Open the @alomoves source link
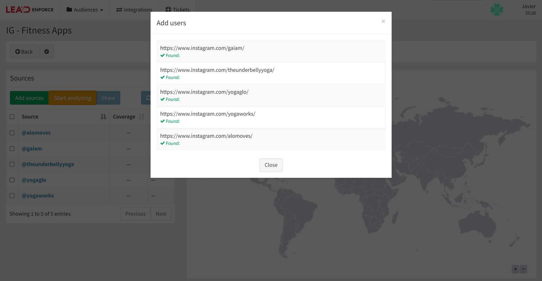 [36, 133]
